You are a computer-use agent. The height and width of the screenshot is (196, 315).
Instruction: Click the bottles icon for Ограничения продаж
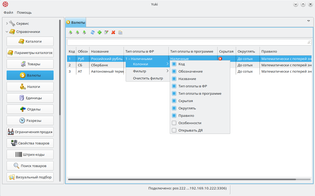click(x=11, y=132)
